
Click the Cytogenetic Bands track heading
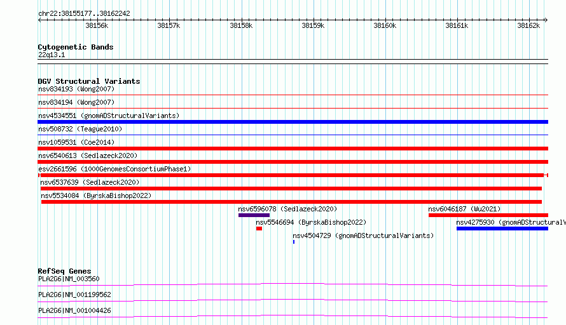tap(76, 47)
